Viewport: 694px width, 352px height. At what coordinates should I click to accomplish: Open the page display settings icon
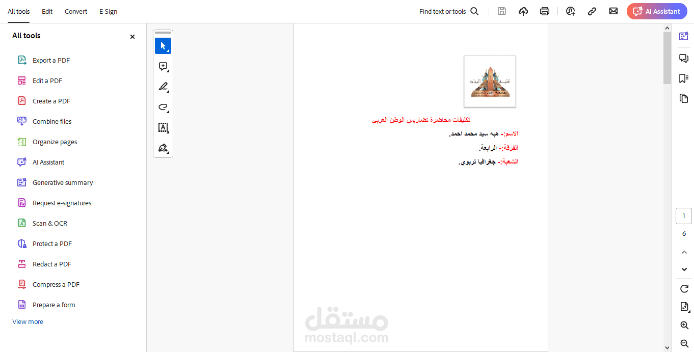click(x=684, y=307)
